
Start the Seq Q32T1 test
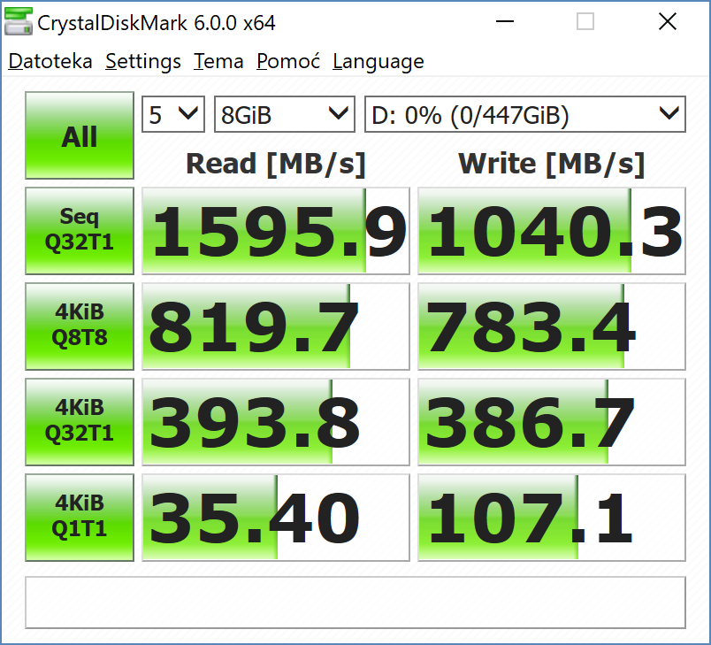80,230
